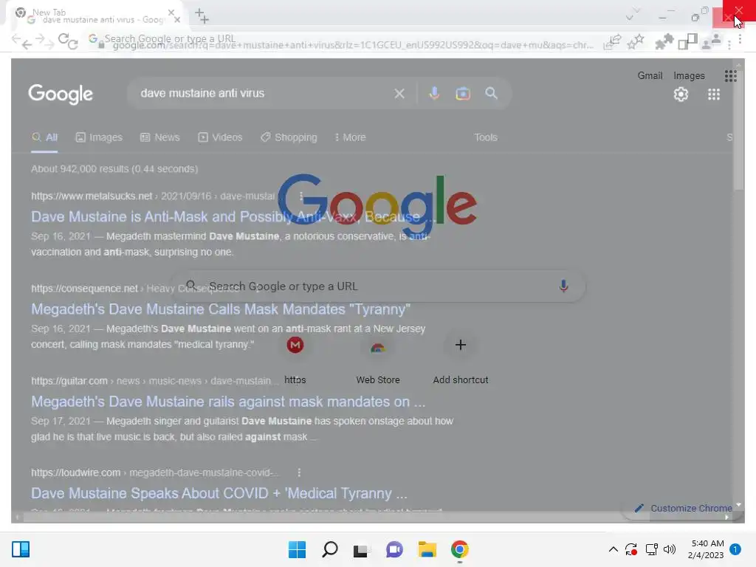
Task: Switch to the Images results tab
Action: pos(99,137)
